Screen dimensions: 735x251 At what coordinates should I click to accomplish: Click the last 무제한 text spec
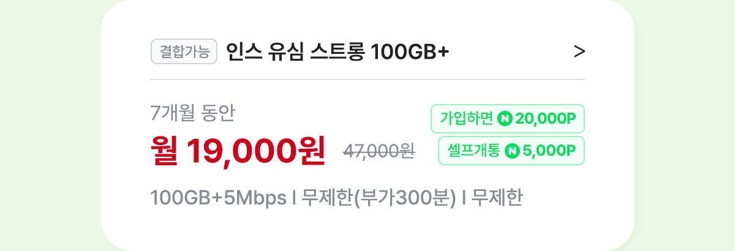[x=497, y=199]
